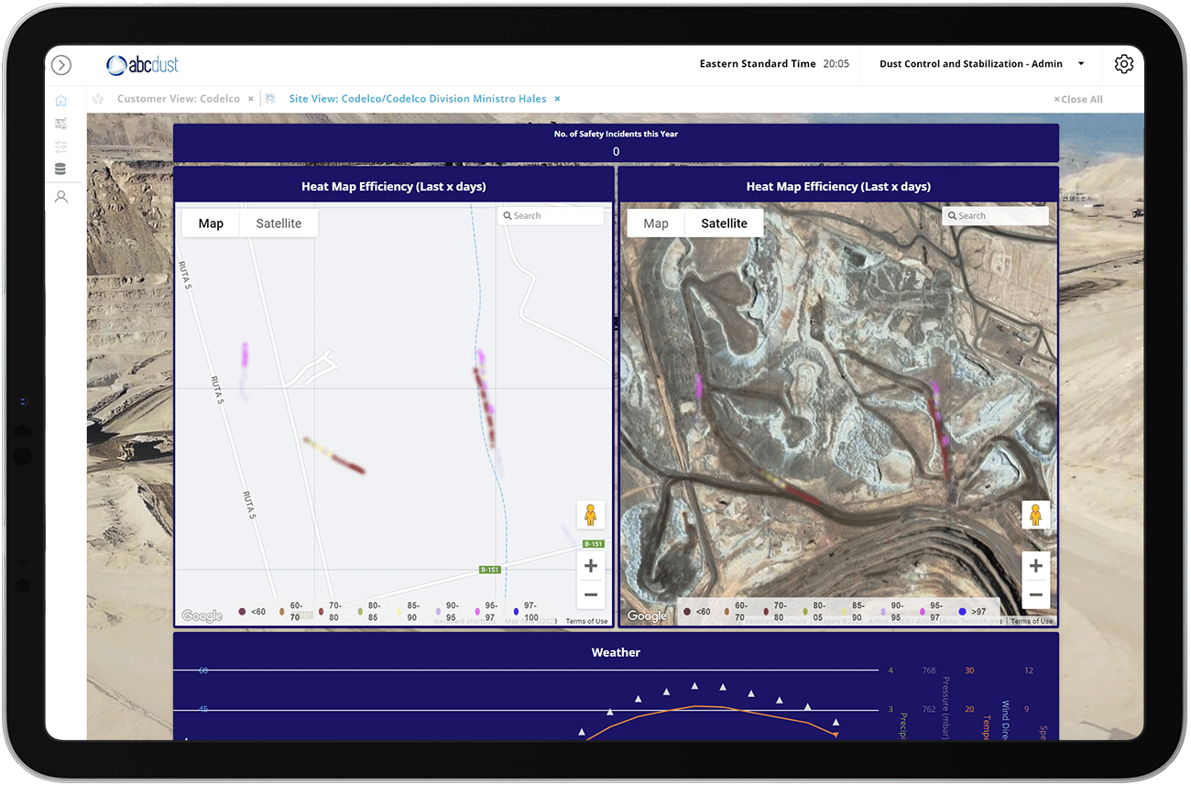This screenshot has width=1191, height=785.
Task: Open settings with the gear icon
Action: click(1124, 64)
